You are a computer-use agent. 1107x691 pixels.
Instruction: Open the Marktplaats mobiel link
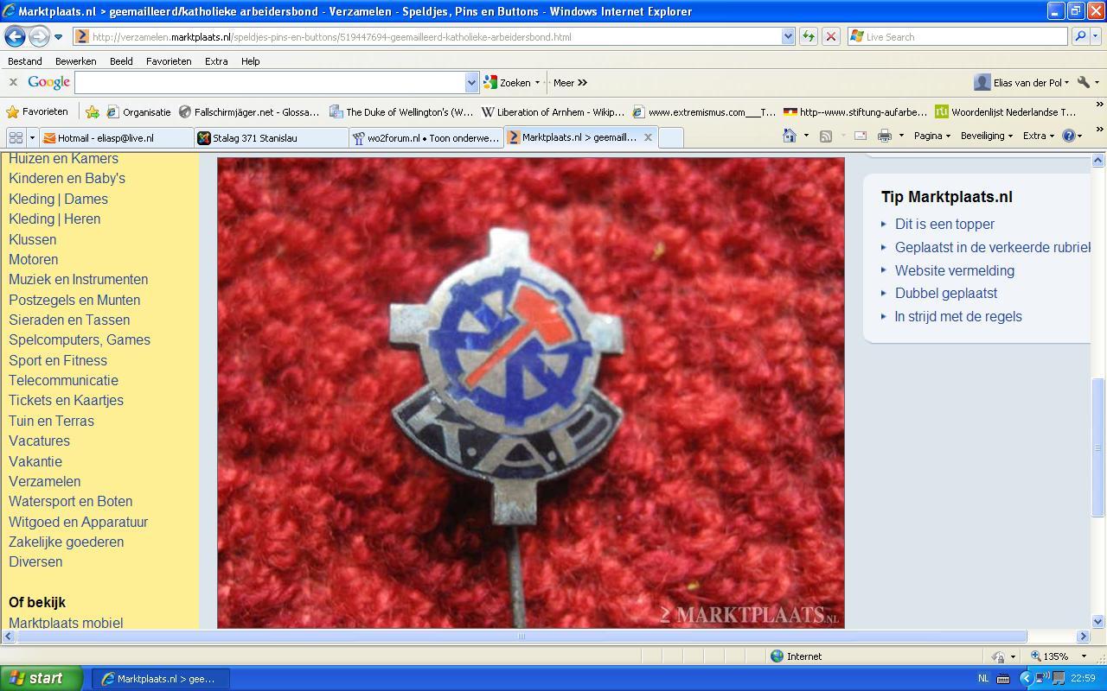[x=66, y=623]
